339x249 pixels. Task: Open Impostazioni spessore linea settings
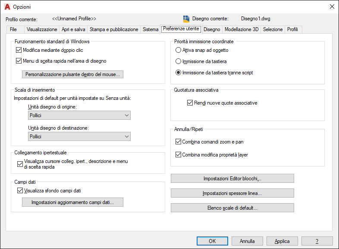pos(232,193)
